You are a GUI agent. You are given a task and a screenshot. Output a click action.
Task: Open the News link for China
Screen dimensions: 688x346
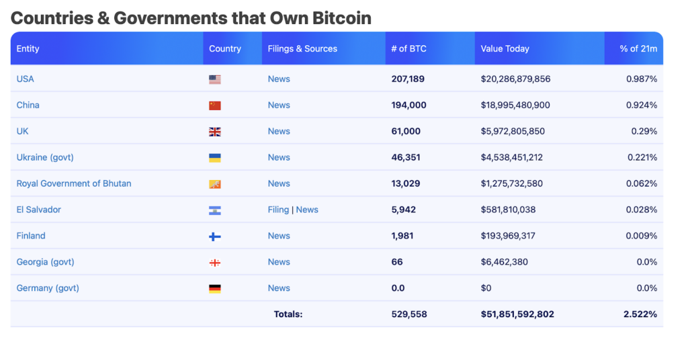click(279, 105)
